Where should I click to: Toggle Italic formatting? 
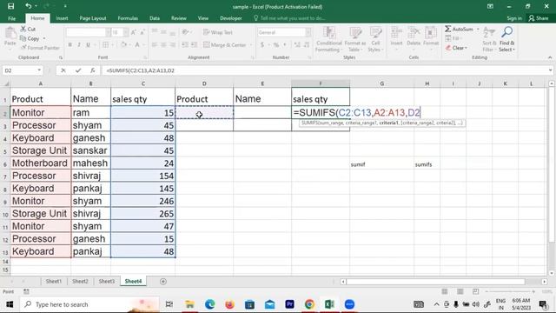(x=79, y=44)
